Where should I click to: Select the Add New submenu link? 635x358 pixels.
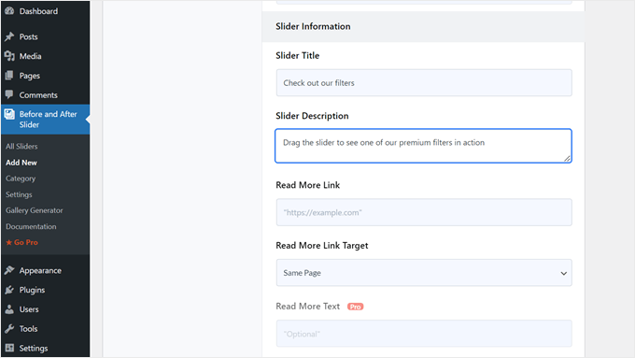click(21, 163)
